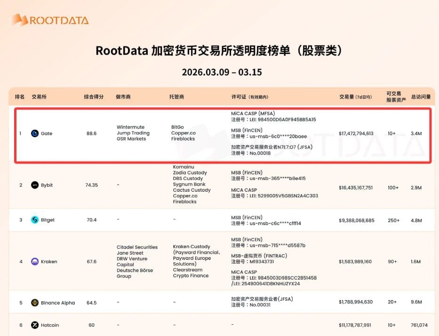Click Sygnum Bank entry
The width and height of the screenshot is (439, 336).
click(x=189, y=184)
